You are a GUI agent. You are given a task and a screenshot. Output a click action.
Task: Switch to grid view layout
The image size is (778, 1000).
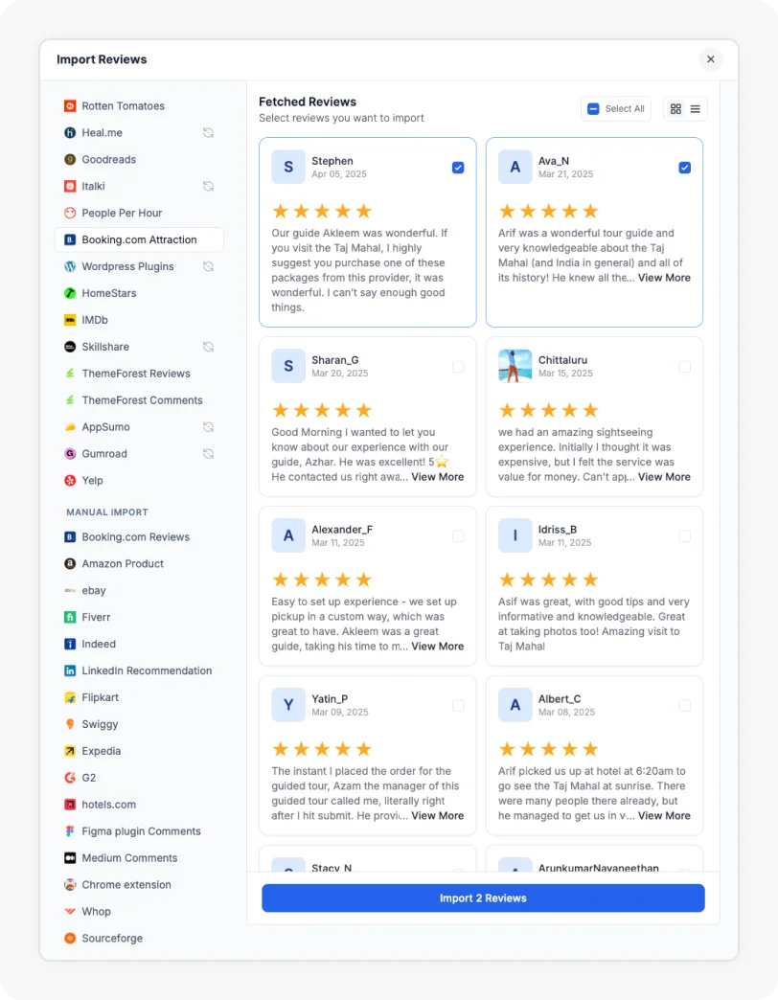[676, 108]
